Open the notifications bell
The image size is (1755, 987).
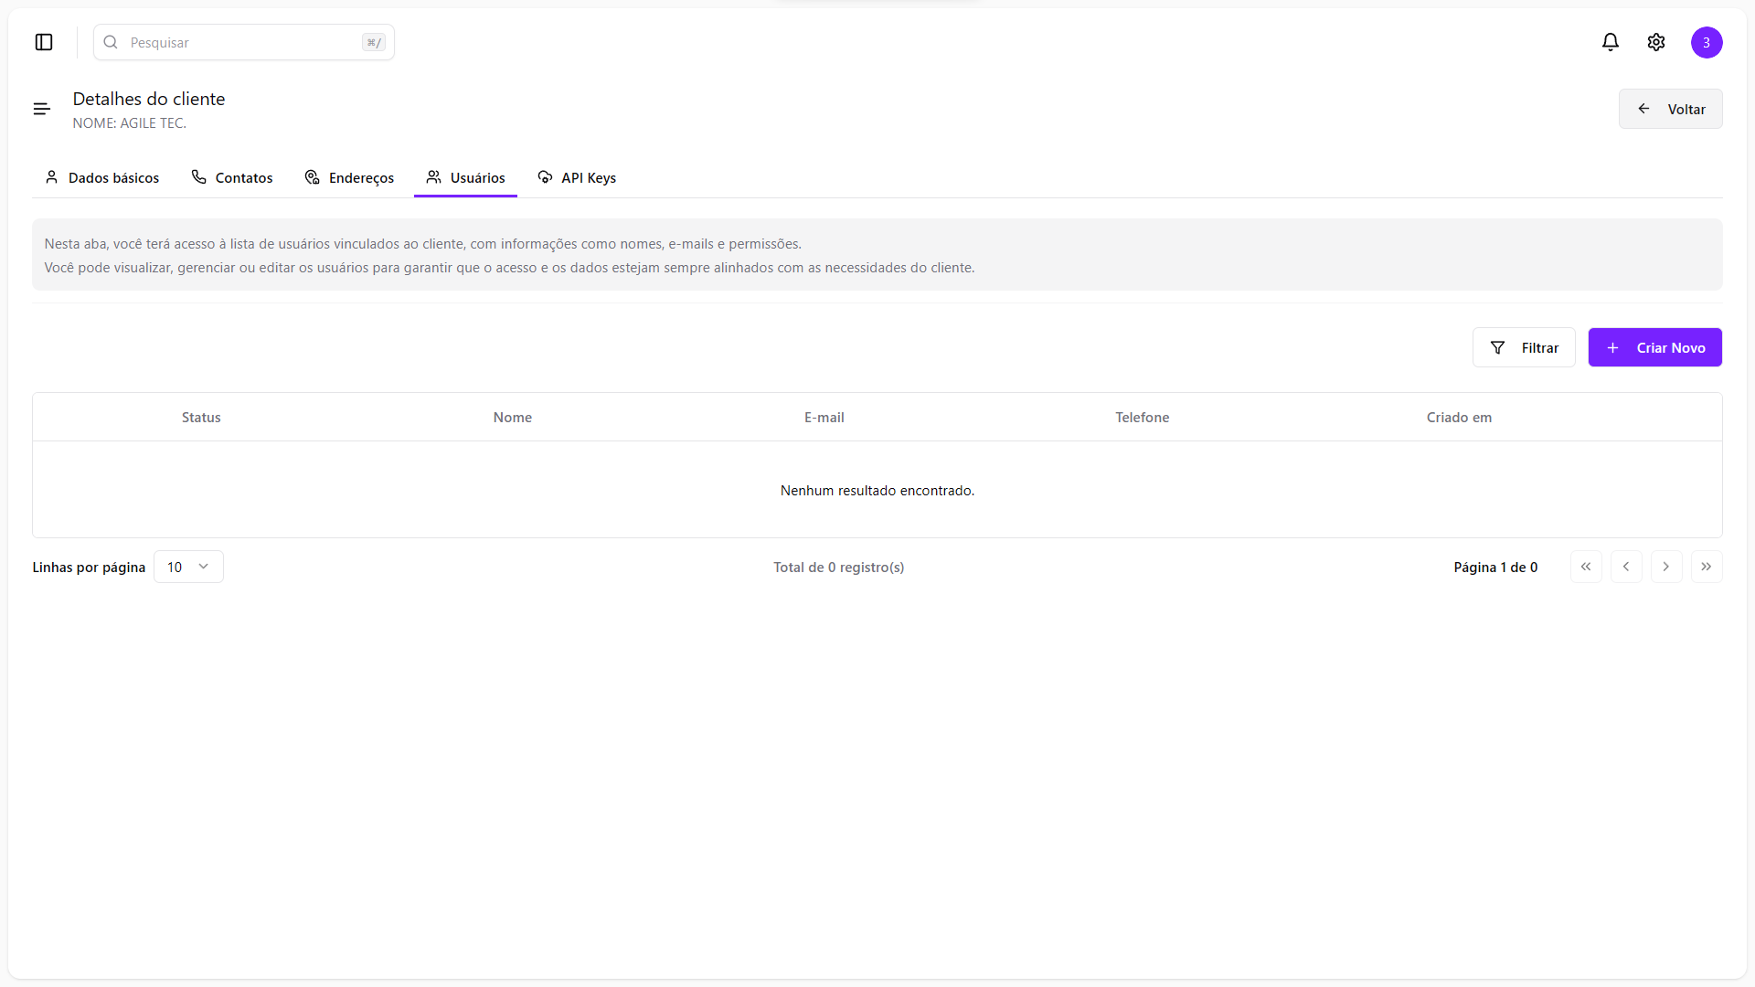pyautogui.click(x=1611, y=42)
